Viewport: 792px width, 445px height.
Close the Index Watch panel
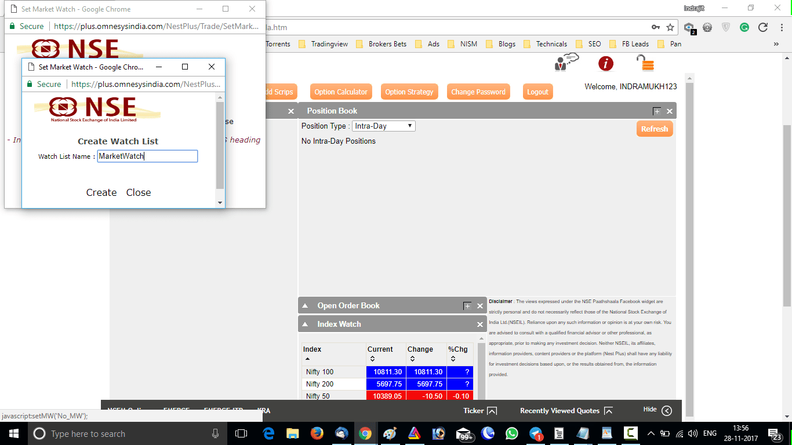pyautogui.click(x=480, y=324)
